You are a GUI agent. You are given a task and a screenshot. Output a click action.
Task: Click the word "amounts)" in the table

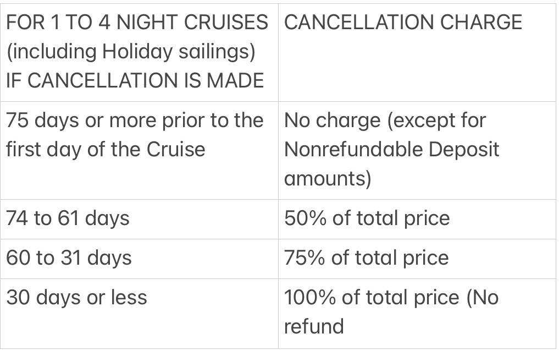(328, 179)
